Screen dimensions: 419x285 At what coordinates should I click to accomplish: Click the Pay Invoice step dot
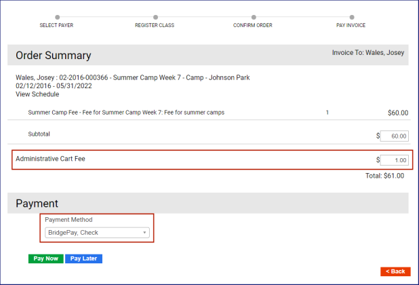(351, 17)
